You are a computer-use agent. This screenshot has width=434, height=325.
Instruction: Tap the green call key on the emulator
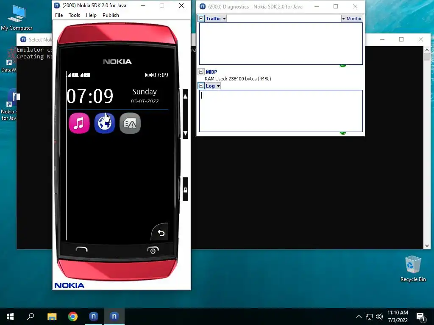[x=82, y=249]
